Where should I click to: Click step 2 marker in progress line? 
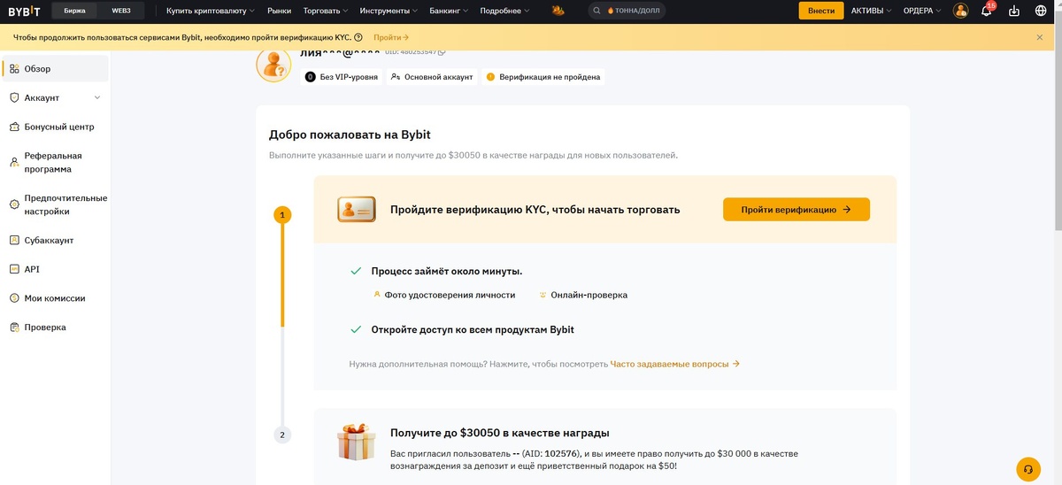tap(282, 435)
